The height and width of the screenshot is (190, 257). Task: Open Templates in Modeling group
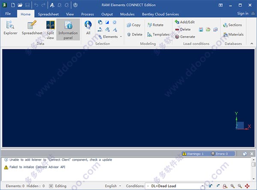click(158, 34)
